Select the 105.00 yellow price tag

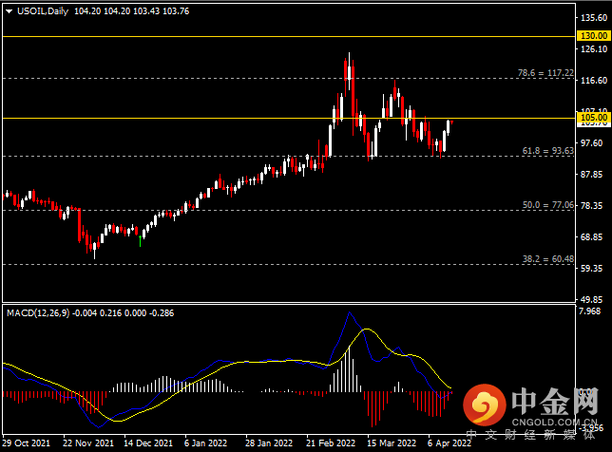pos(594,118)
